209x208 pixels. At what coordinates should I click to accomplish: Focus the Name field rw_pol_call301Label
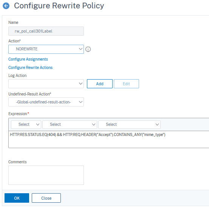[x=46, y=31]
